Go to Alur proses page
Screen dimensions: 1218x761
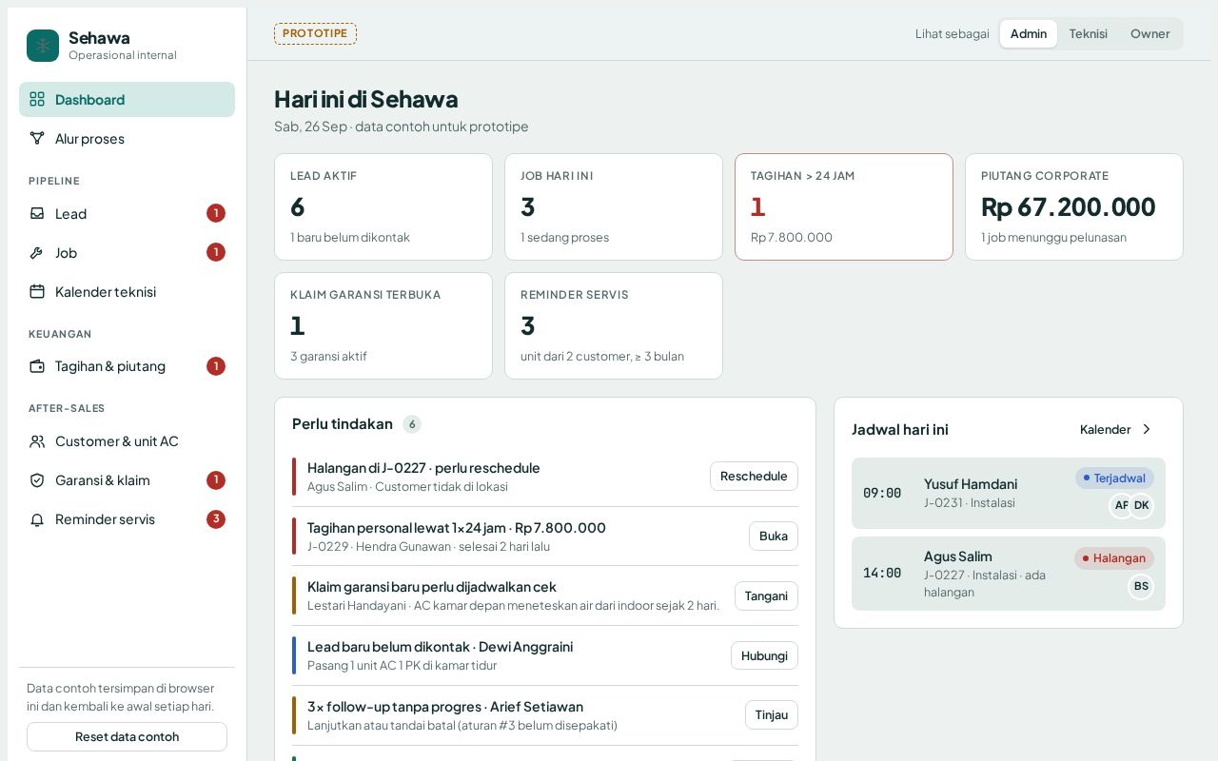(x=127, y=138)
